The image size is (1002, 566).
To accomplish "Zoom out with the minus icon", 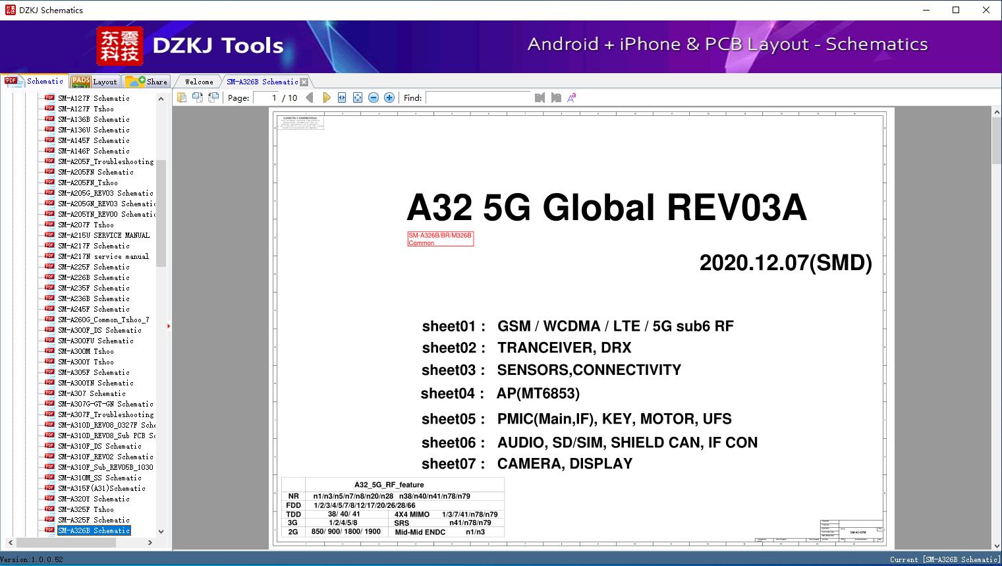I will pos(374,98).
